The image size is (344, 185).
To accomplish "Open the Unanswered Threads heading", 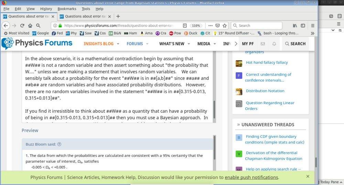I will pos(268,125).
